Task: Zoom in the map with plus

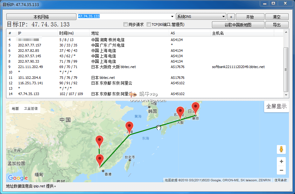Action: pos(281,162)
